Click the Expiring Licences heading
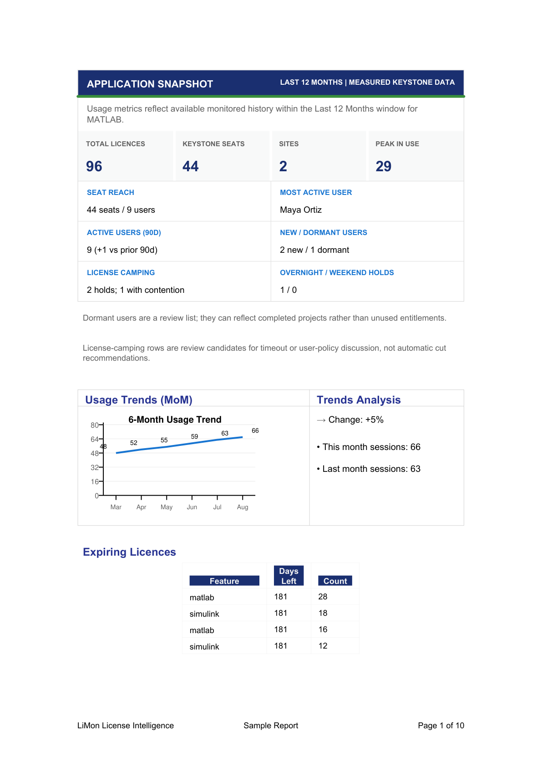The width and height of the screenshot is (542, 767). tap(129, 552)
